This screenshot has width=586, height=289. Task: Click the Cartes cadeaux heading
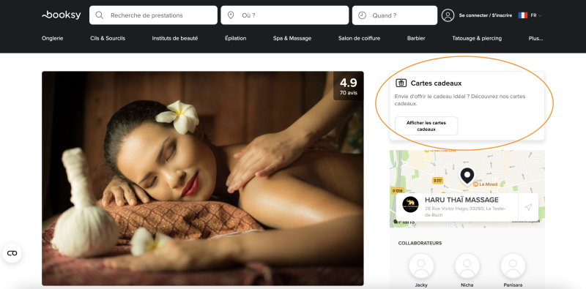coord(436,83)
